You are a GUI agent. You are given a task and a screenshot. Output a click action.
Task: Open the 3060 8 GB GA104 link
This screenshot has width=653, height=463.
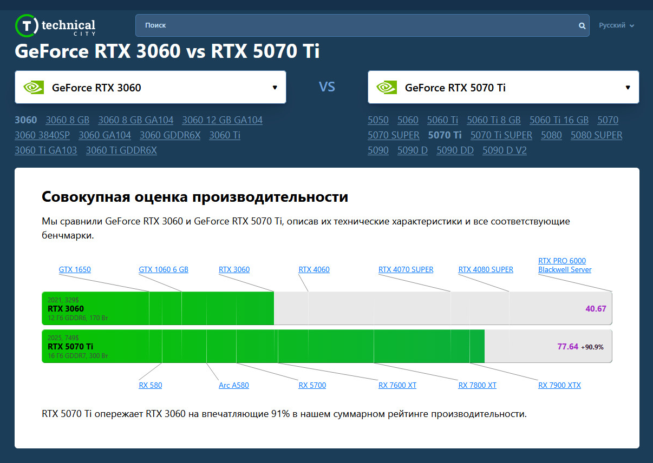(136, 120)
